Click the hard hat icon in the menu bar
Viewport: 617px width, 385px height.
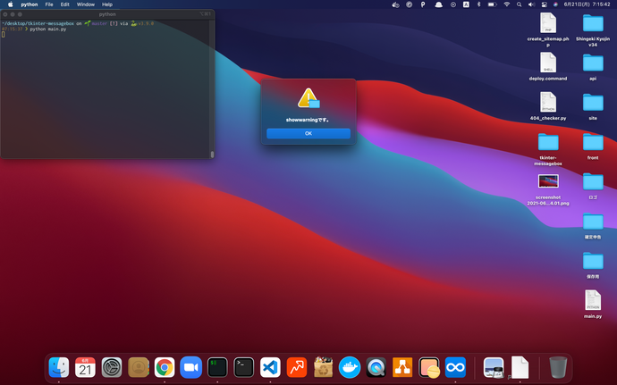point(438,4)
